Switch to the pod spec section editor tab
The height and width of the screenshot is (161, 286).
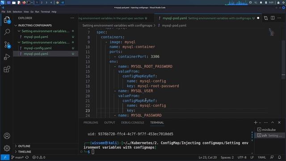[116, 18]
